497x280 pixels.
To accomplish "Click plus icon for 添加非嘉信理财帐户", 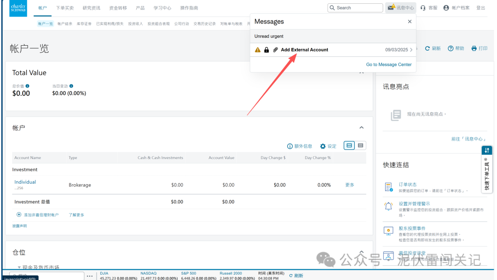I will tap(19, 215).
